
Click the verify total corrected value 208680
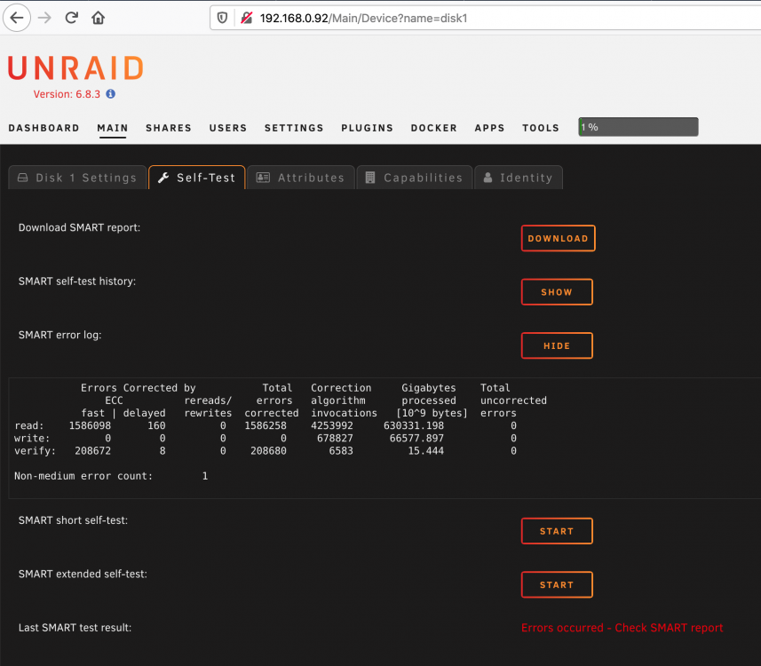tap(268, 451)
